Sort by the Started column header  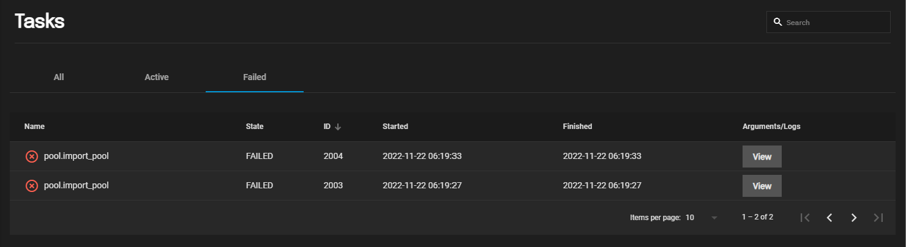(x=395, y=127)
